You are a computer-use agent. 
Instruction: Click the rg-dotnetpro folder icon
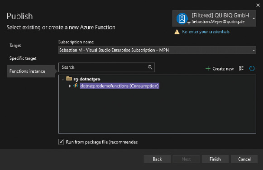(x=69, y=79)
